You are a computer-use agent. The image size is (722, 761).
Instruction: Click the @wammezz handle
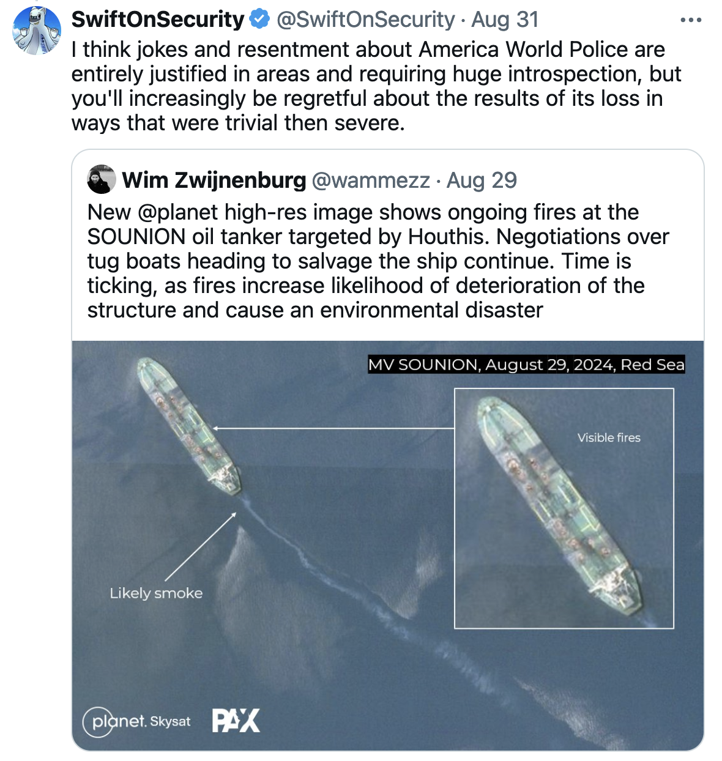(x=371, y=180)
